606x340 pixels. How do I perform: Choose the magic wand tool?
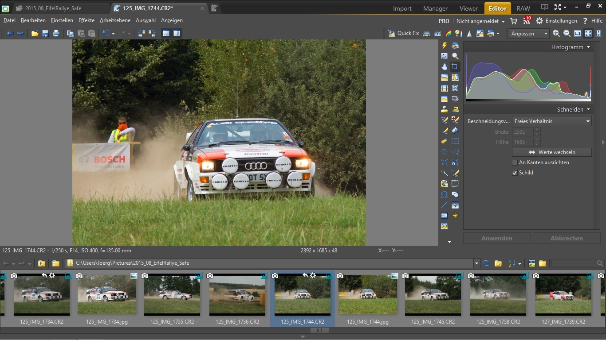tap(445, 173)
